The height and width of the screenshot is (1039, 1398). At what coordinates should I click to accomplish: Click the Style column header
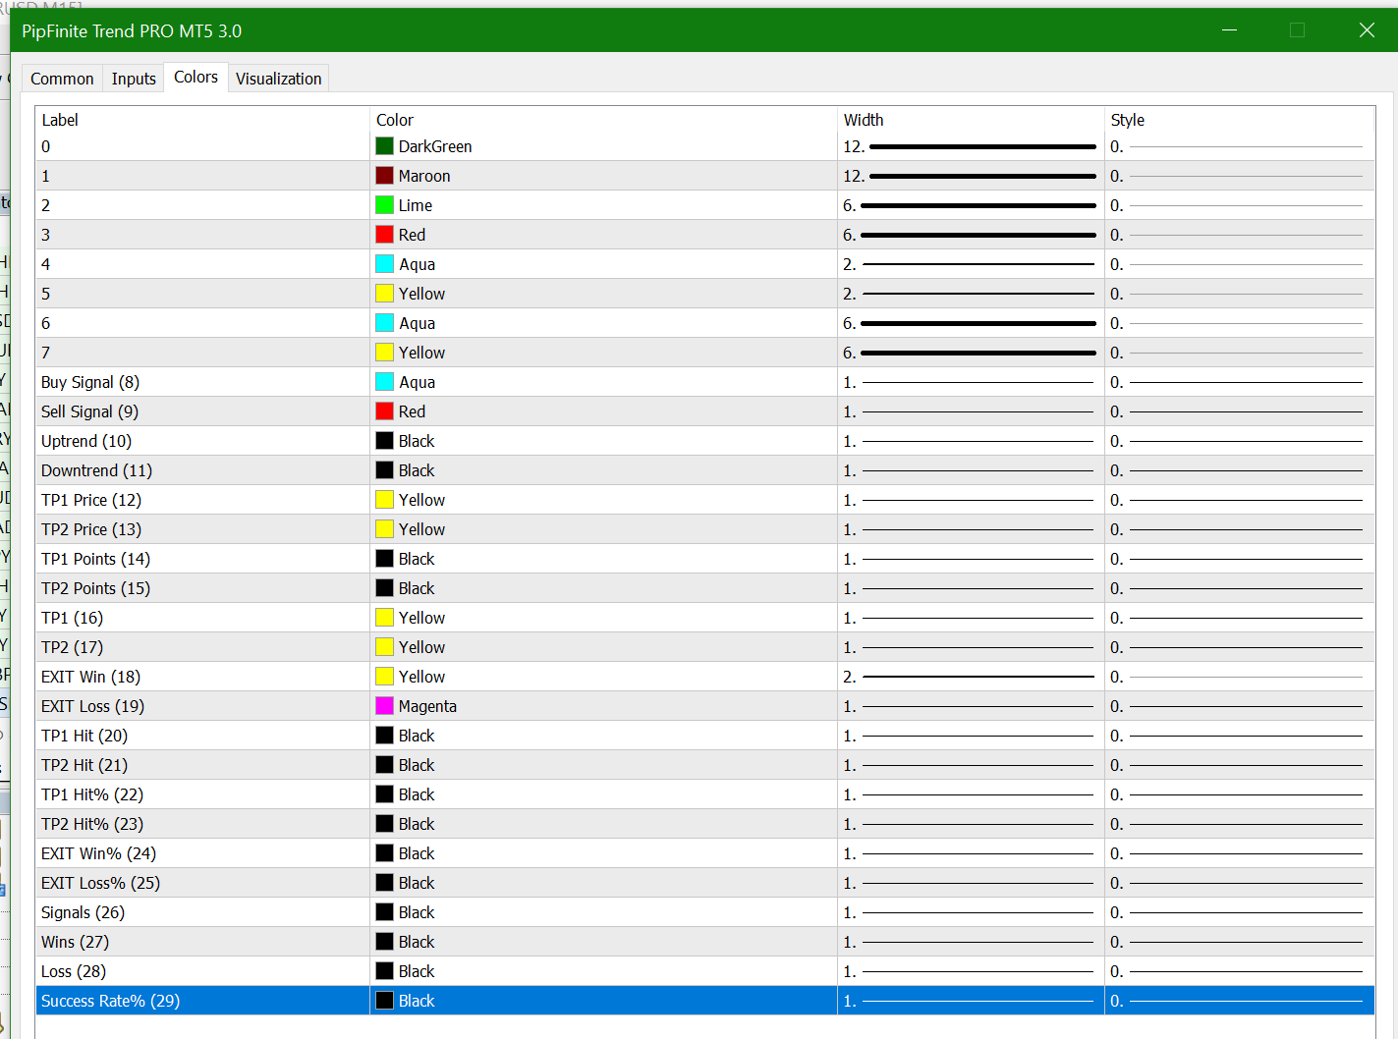click(x=1239, y=120)
